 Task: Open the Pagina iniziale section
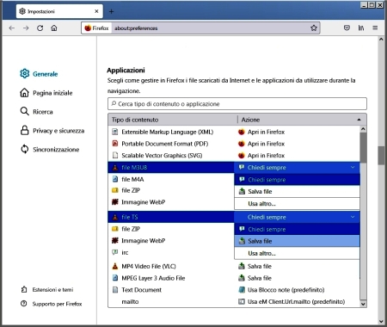(x=46, y=93)
